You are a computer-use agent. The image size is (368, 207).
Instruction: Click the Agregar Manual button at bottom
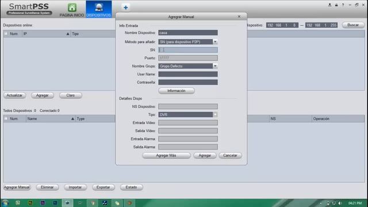(17, 187)
